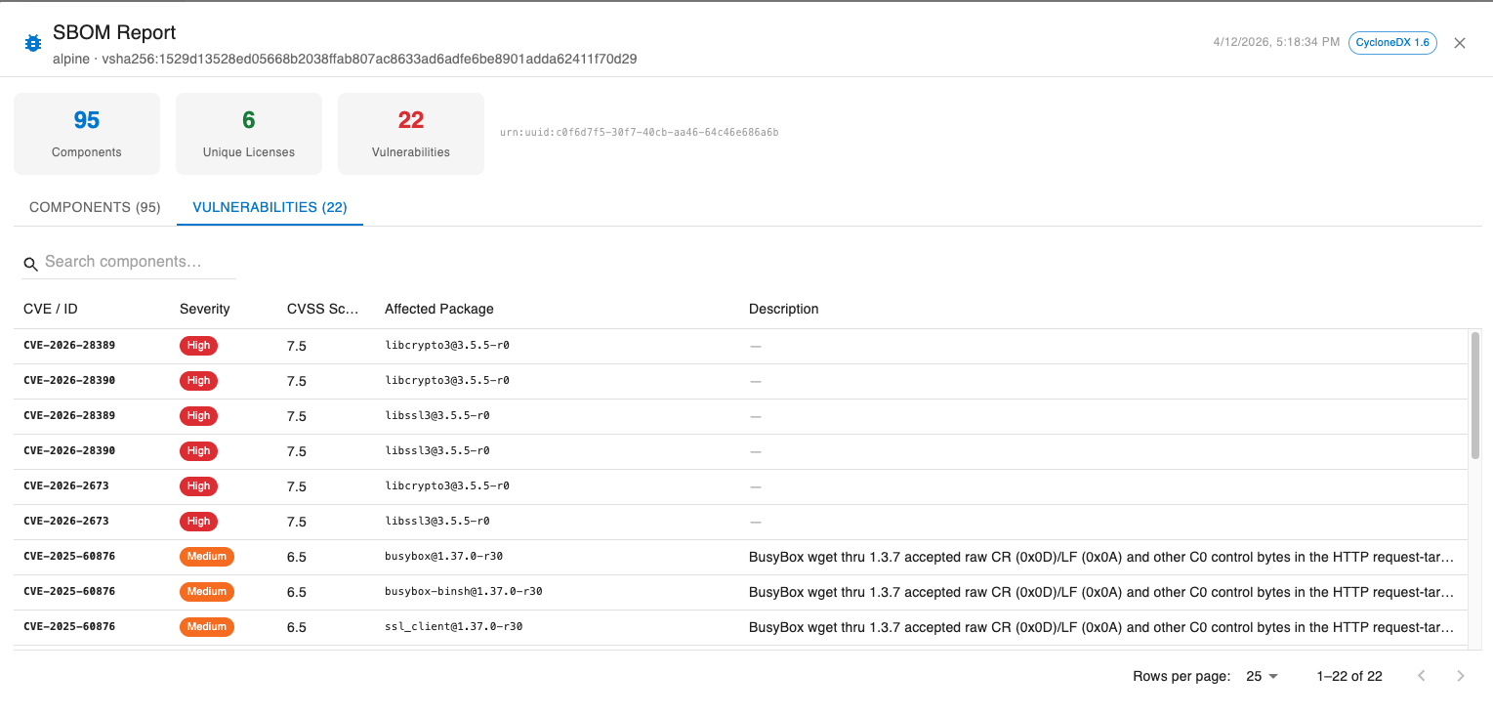Click the search magnifier icon
The image size is (1493, 716).
point(30,264)
